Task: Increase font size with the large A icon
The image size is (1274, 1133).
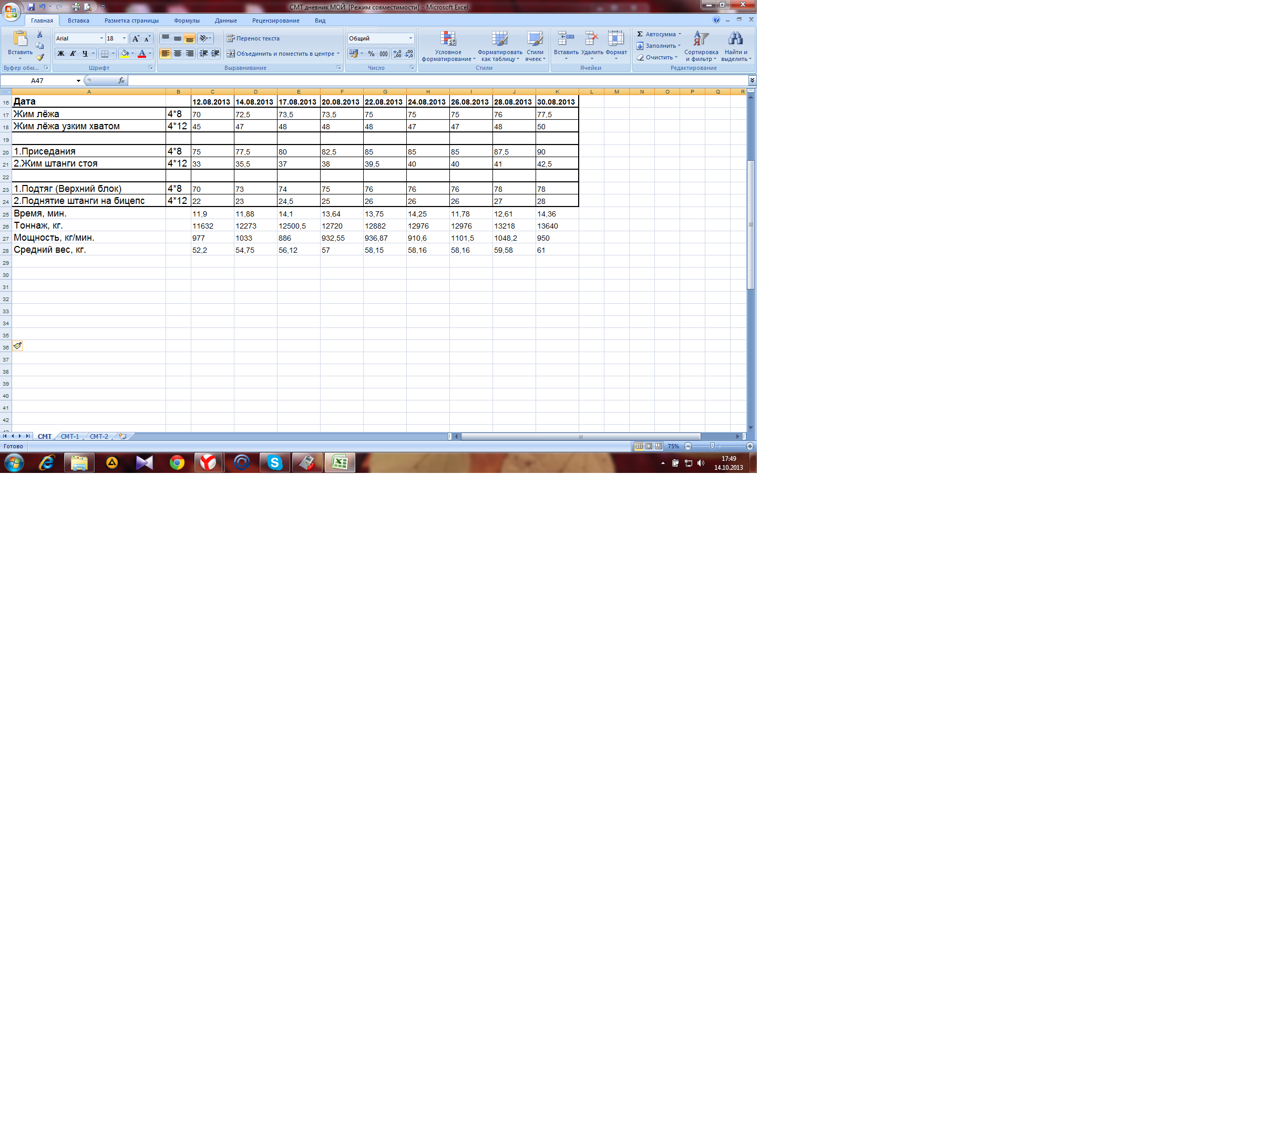Action: pyautogui.click(x=136, y=39)
